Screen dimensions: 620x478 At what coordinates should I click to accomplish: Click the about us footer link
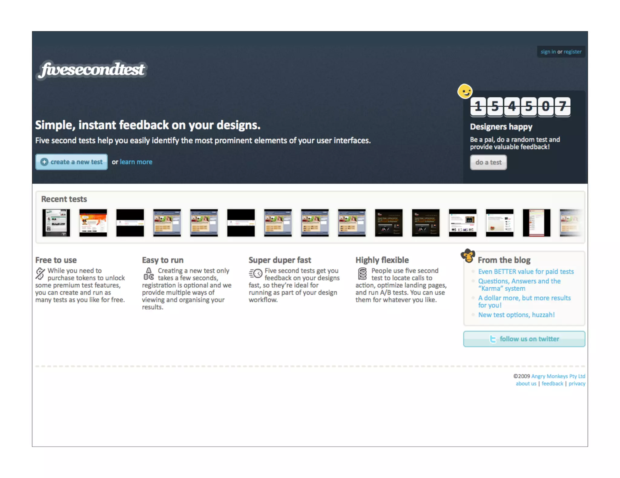pyautogui.click(x=526, y=383)
